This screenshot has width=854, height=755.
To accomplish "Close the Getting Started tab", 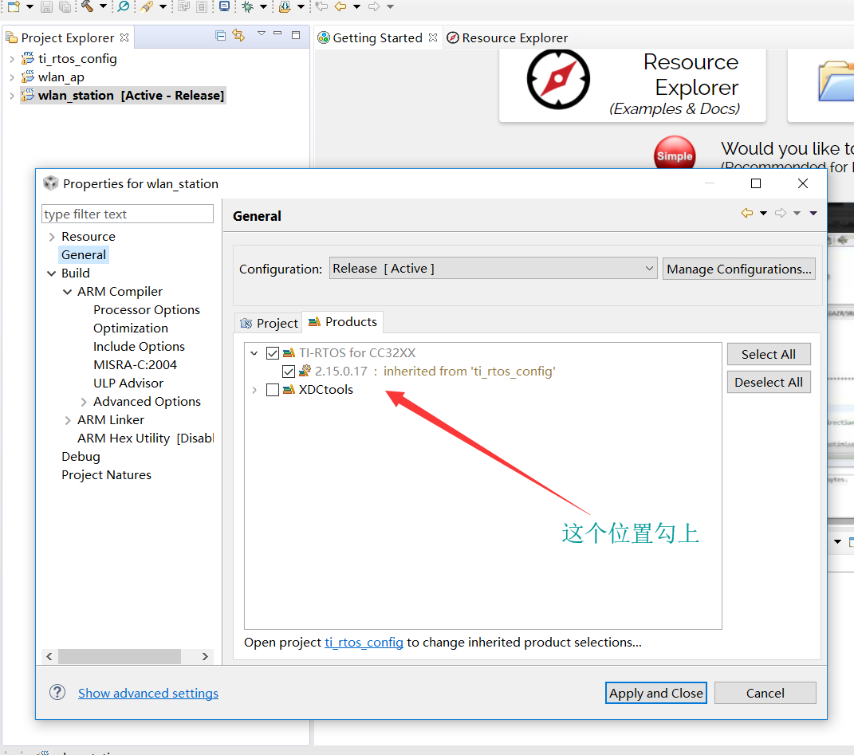I will pos(433,37).
